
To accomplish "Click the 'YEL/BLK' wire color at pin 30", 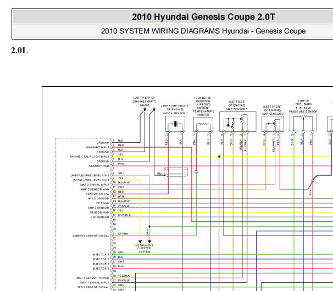I will click(124, 276).
